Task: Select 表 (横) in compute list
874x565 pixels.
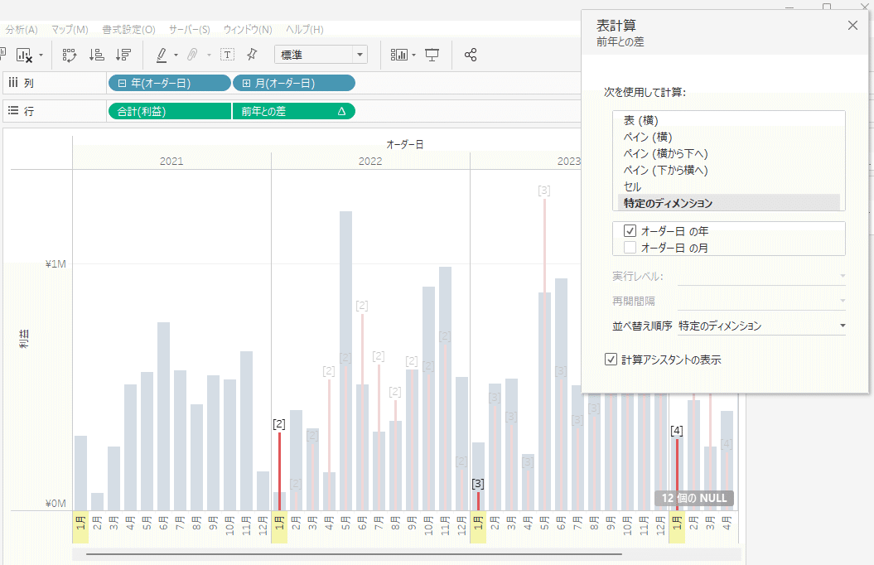Action: pyautogui.click(x=728, y=120)
